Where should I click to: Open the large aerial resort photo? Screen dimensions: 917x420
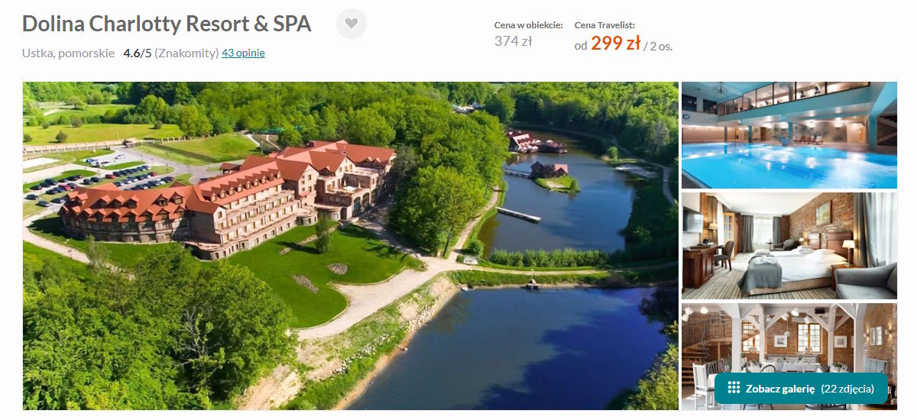point(351,246)
